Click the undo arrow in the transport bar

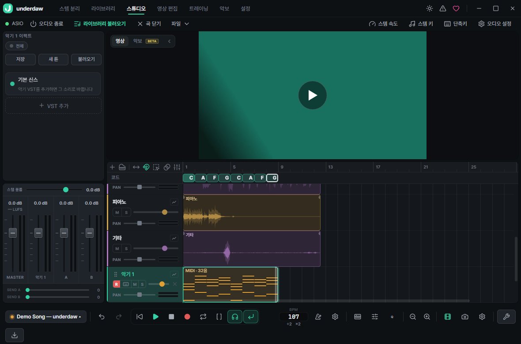[x=102, y=317]
